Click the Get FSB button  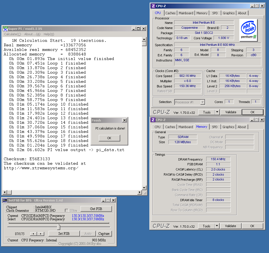96,209
